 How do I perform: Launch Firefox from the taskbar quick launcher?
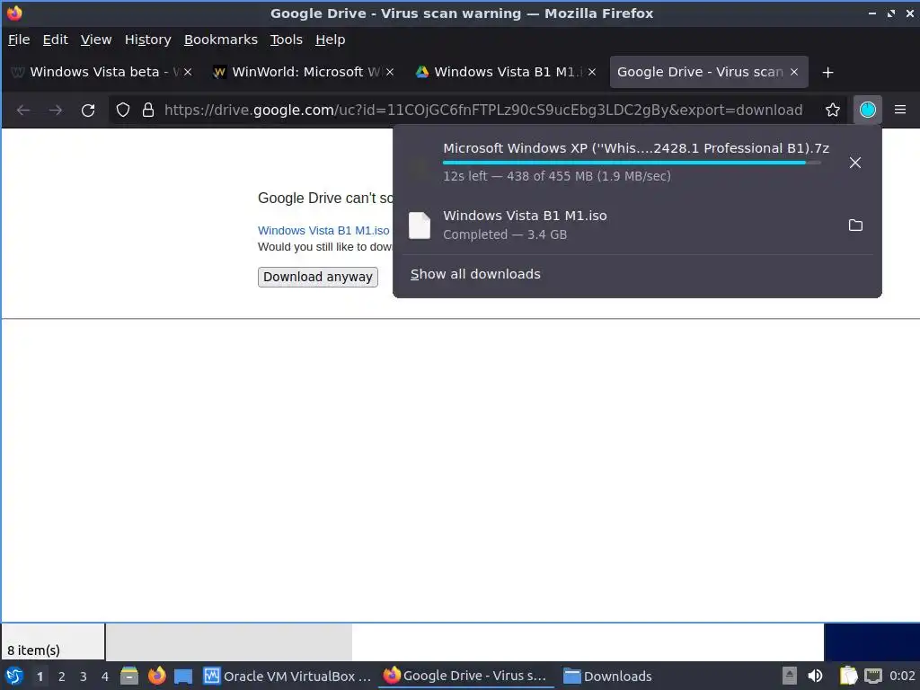click(156, 676)
